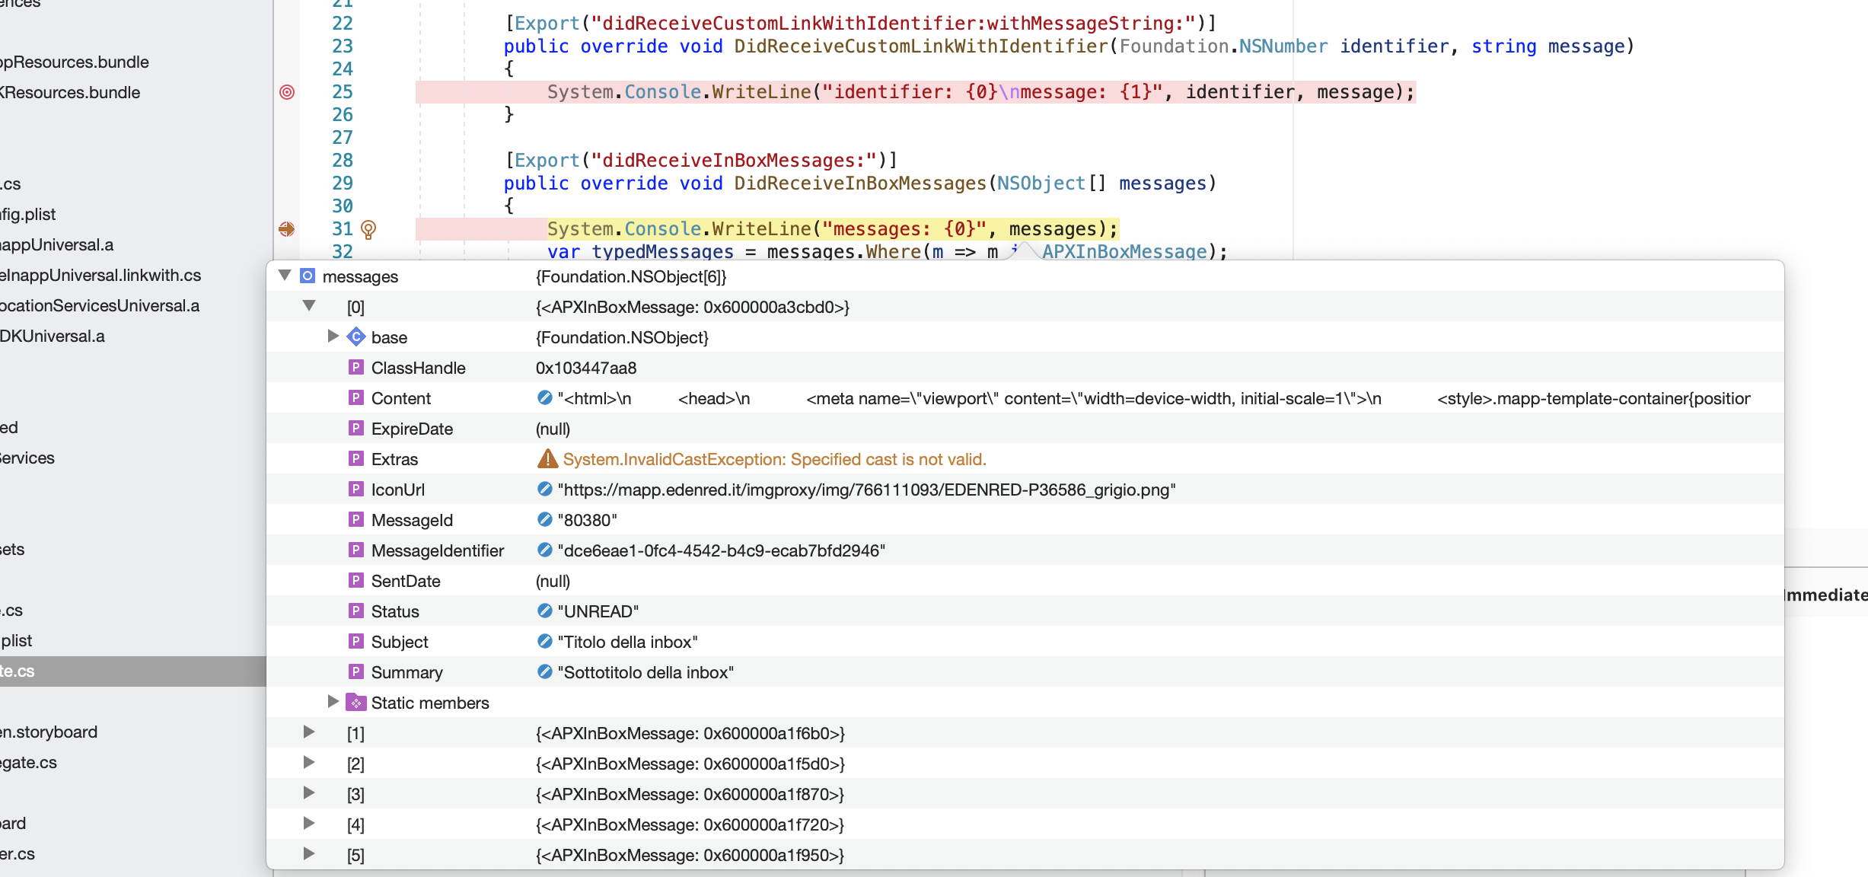Collapse the messages variable root
The image size is (1868, 877).
(x=285, y=276)
